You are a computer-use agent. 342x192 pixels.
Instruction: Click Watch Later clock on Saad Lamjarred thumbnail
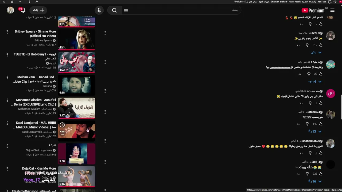pyautogui.click(x=62, y=125)
